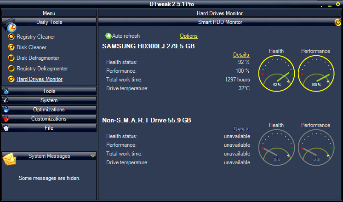Open Registry Defragmenter tool
Viewport: 343px width, 202px height.
(x=42, y=69)
